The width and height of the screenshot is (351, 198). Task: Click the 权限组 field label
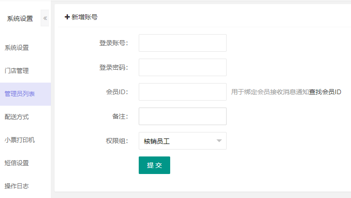click(117, 141)
